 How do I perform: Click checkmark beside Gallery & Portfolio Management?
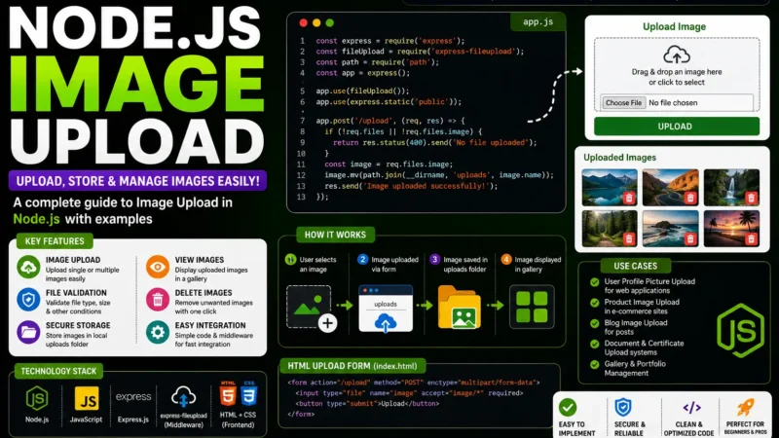(x=594, y=364)
